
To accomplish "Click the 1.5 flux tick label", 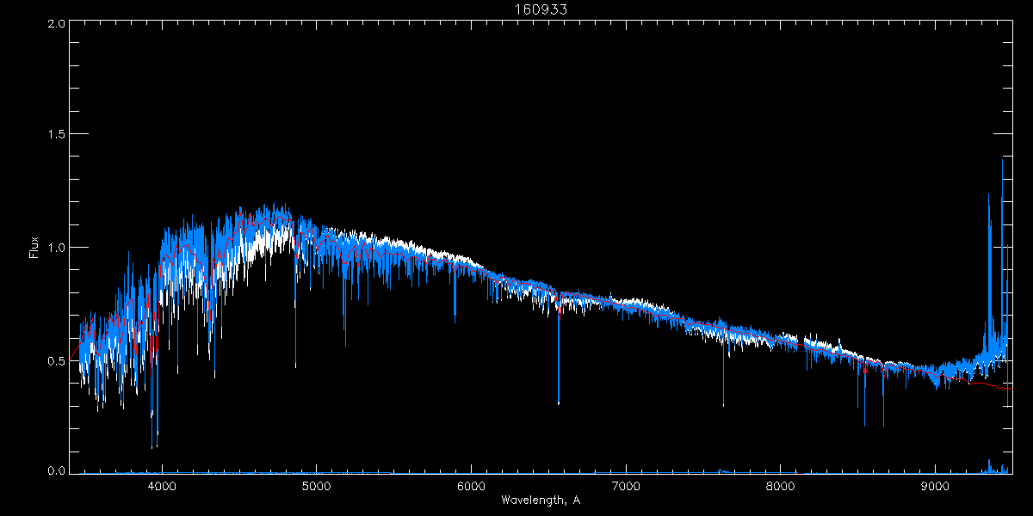I will (56, 135).
